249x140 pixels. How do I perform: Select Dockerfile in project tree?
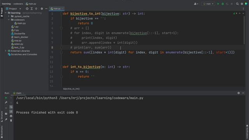coord(18,34)
